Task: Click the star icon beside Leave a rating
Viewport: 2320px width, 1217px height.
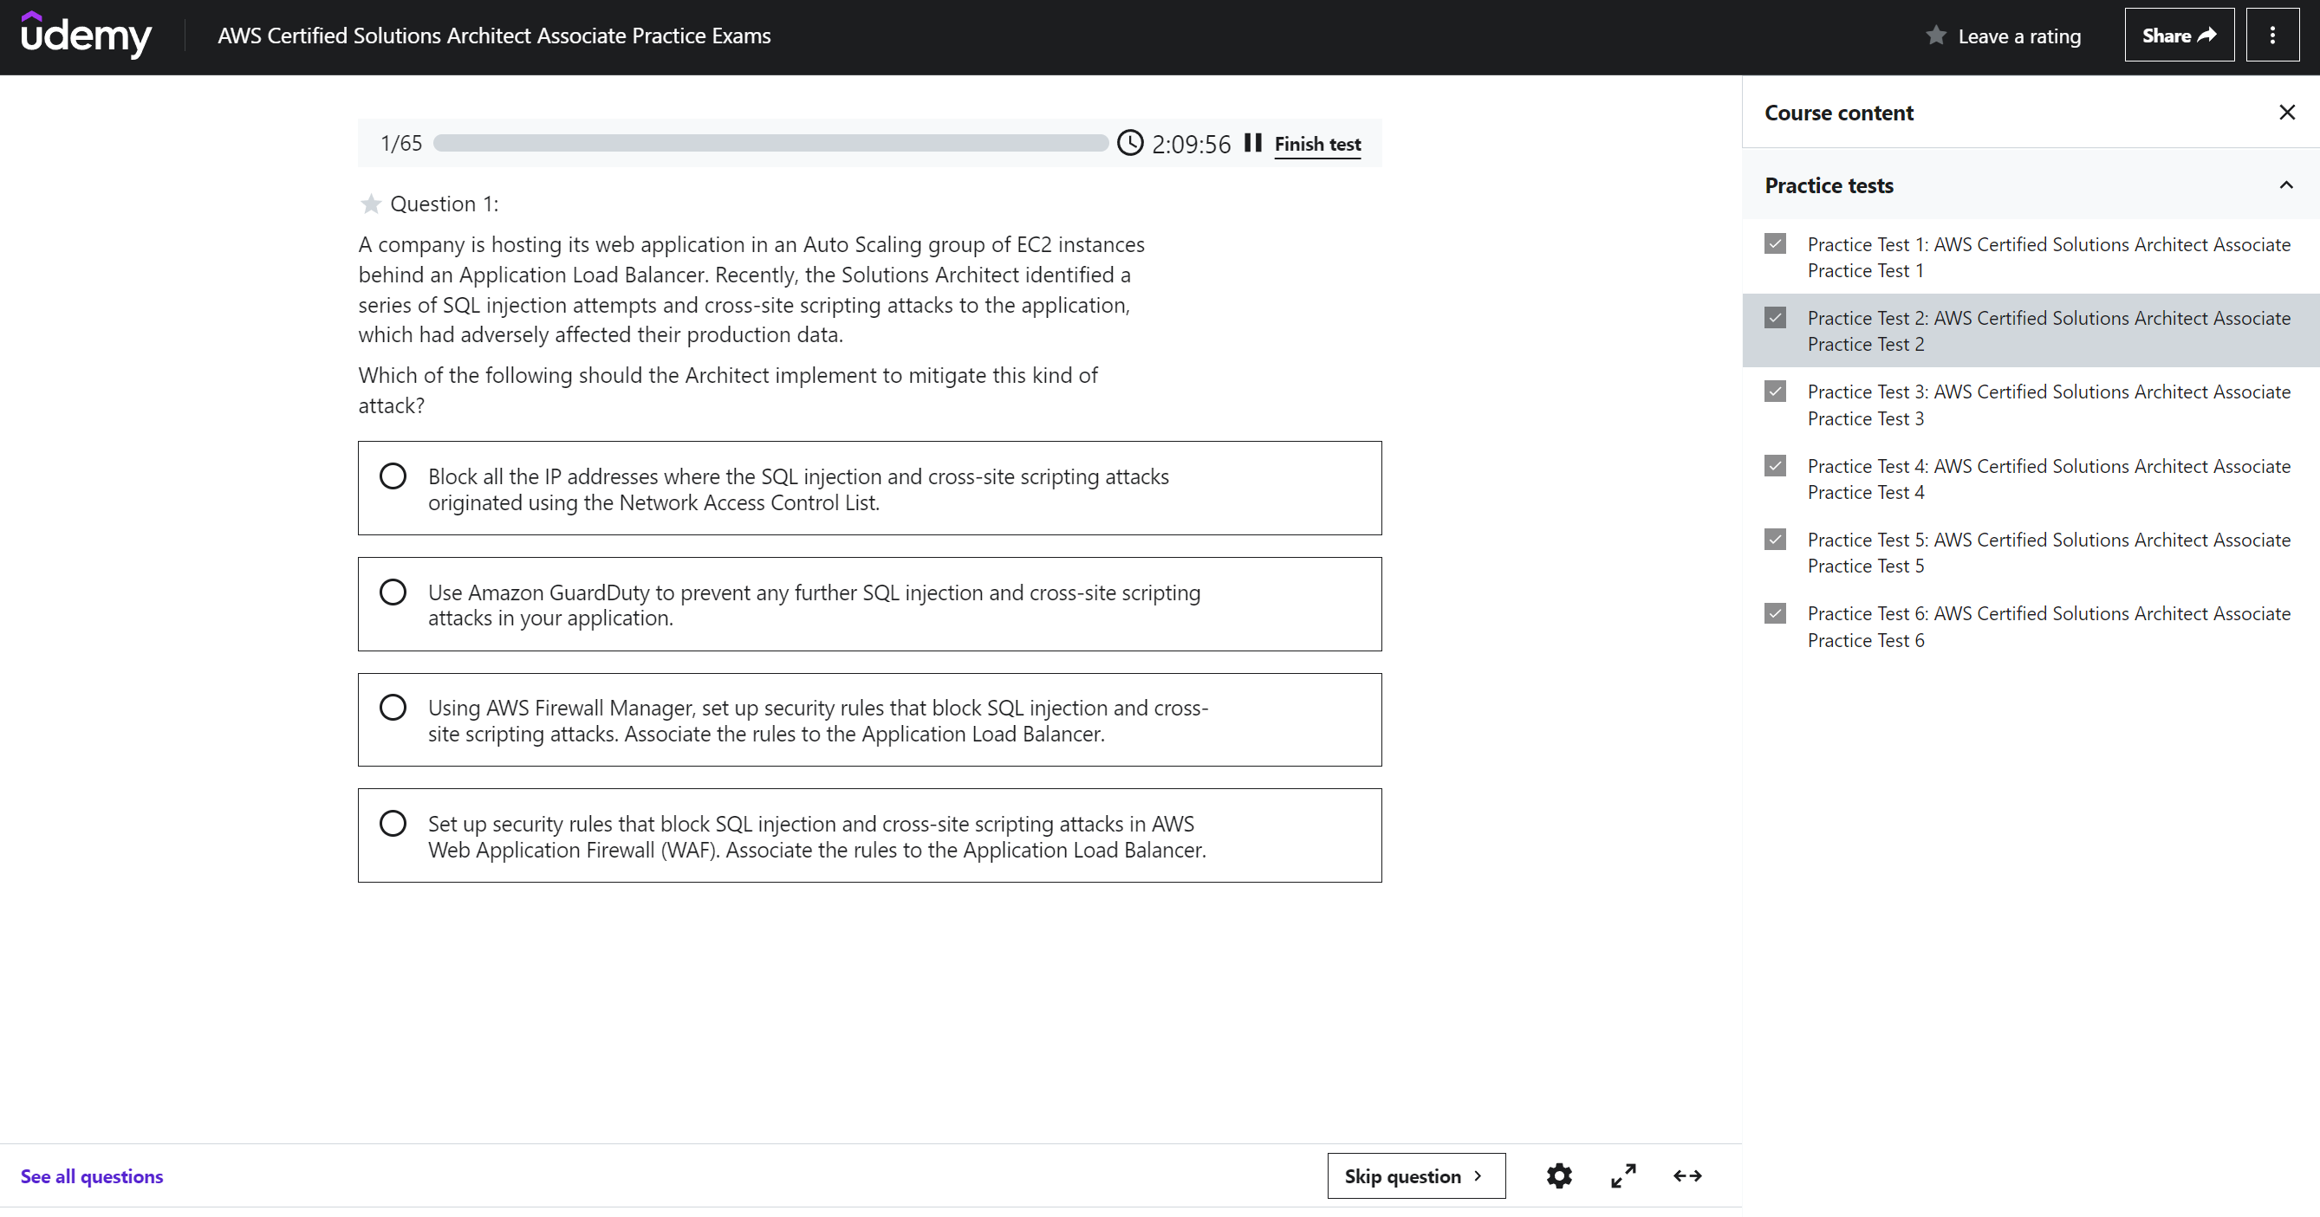Action: point(1935,36)
